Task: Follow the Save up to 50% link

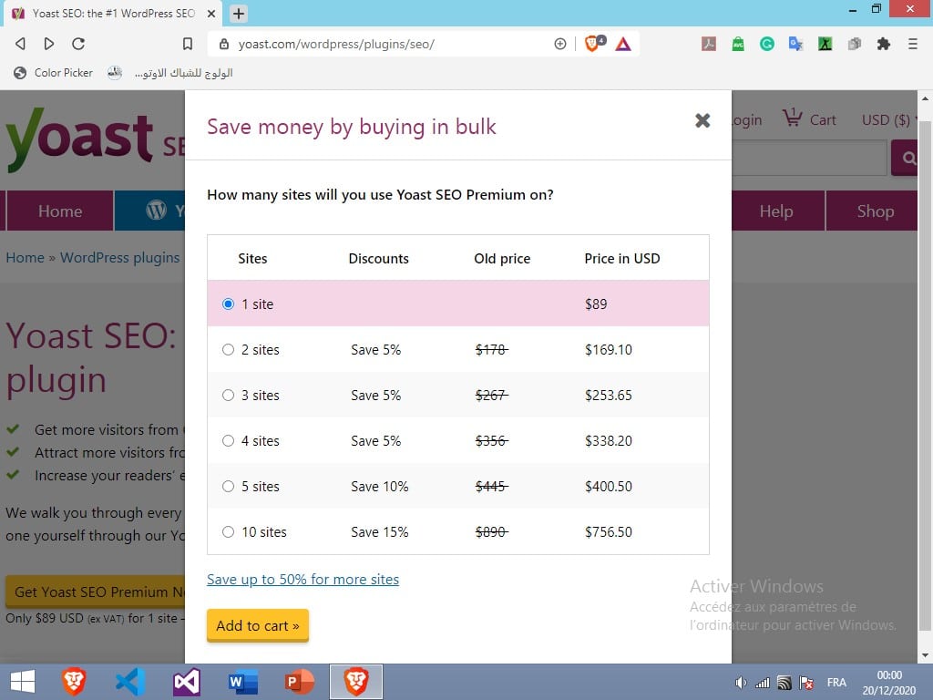Action: [302, 580]
